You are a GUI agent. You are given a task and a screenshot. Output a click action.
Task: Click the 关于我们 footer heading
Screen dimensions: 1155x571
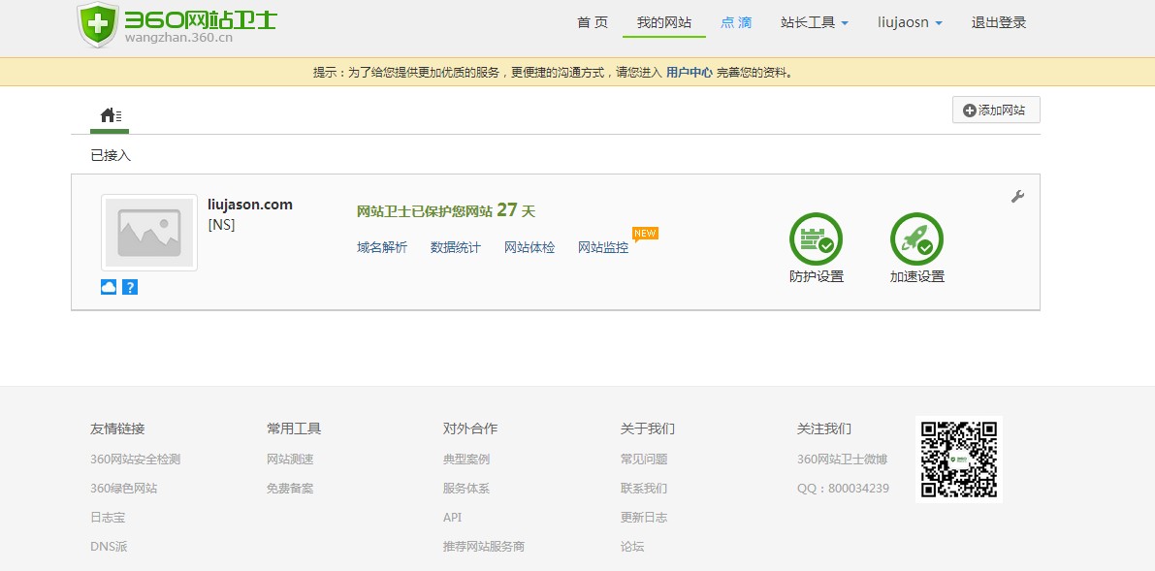click(x=648, y=428)
